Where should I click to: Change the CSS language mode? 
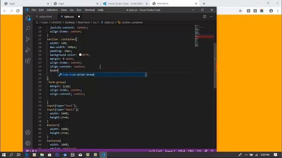pos(199,151)
